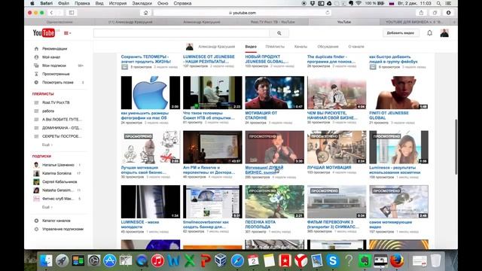Open the работа playlist
Screen dimensions: 482x271
click(48, 111)
